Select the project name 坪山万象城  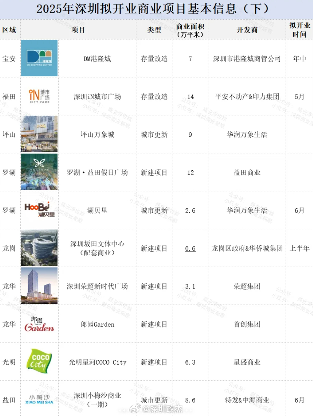click(x=97, y=135)
